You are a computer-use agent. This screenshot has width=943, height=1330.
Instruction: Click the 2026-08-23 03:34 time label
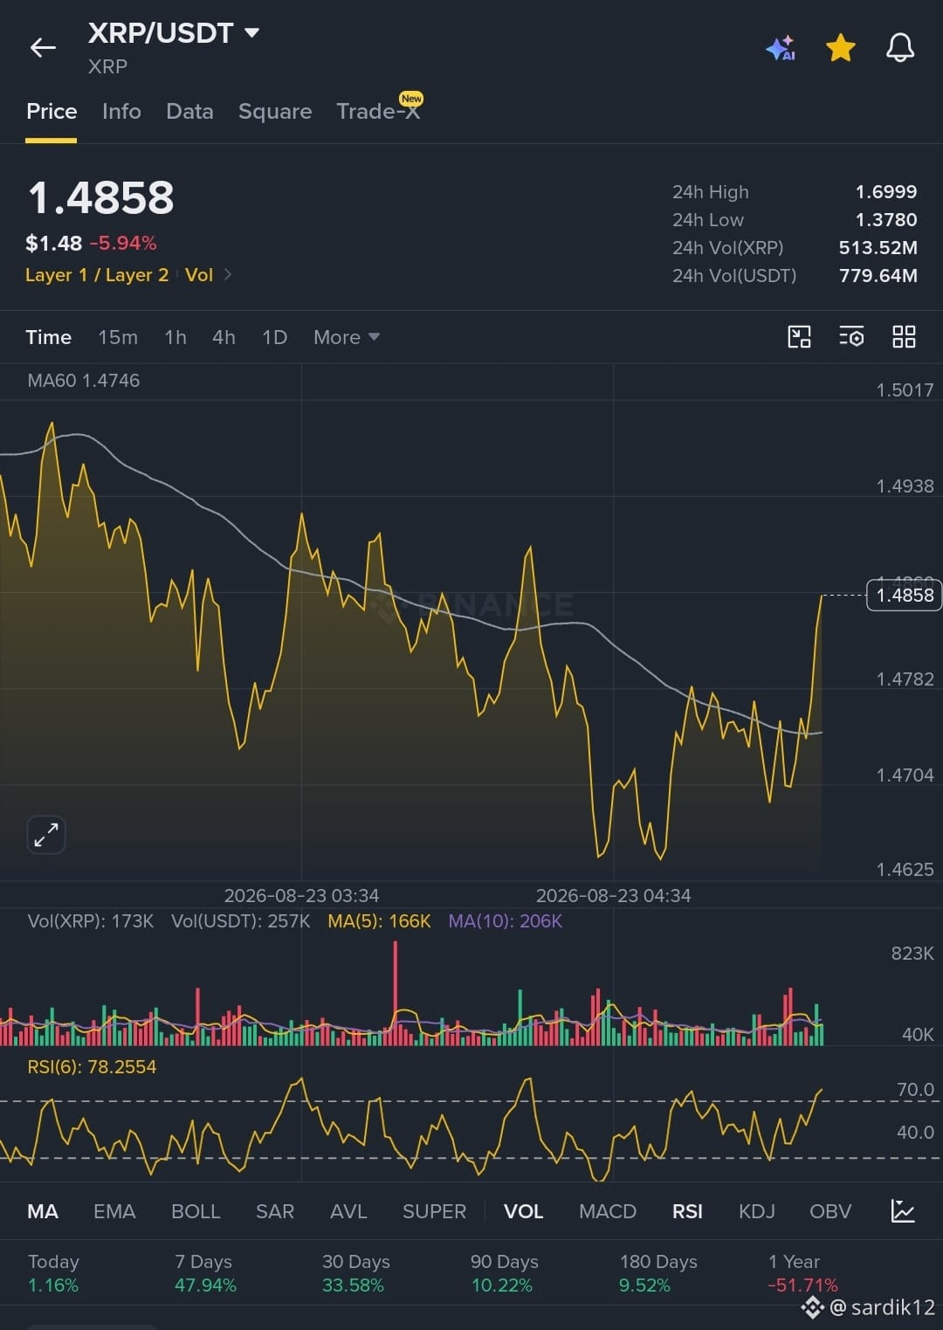click(301, 896)
